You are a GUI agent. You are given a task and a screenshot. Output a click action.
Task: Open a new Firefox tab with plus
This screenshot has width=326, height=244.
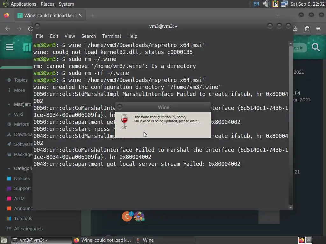92,15
